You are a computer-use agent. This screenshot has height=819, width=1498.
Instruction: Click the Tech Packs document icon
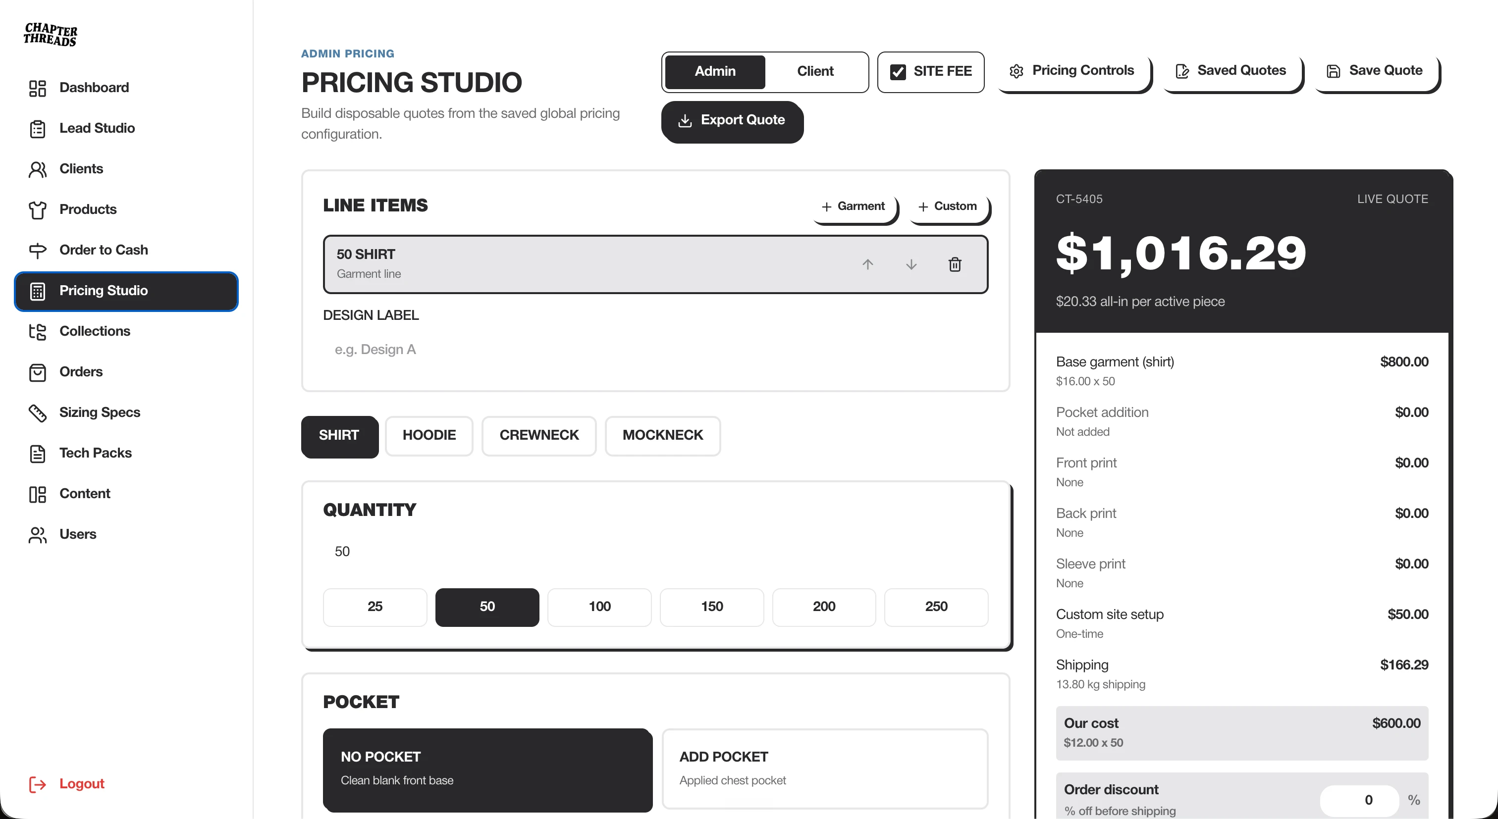pos(38,454)
